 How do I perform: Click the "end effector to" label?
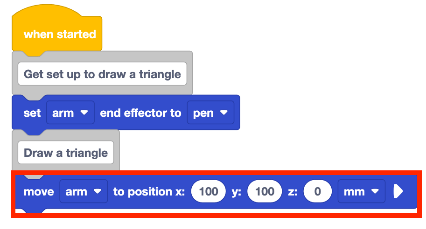(140, 113)
